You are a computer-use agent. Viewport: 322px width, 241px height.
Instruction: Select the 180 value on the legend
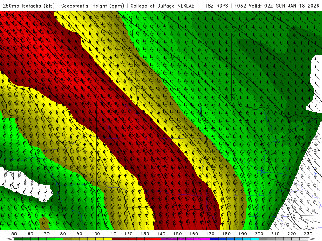(x=226, y=234)
